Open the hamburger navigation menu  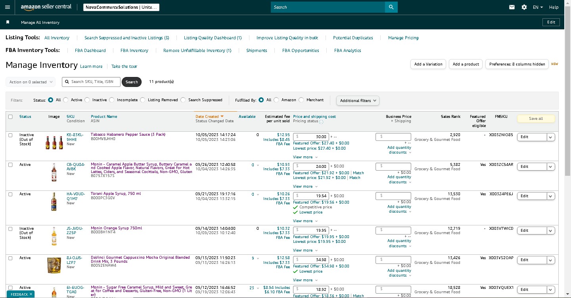point(8,7)
